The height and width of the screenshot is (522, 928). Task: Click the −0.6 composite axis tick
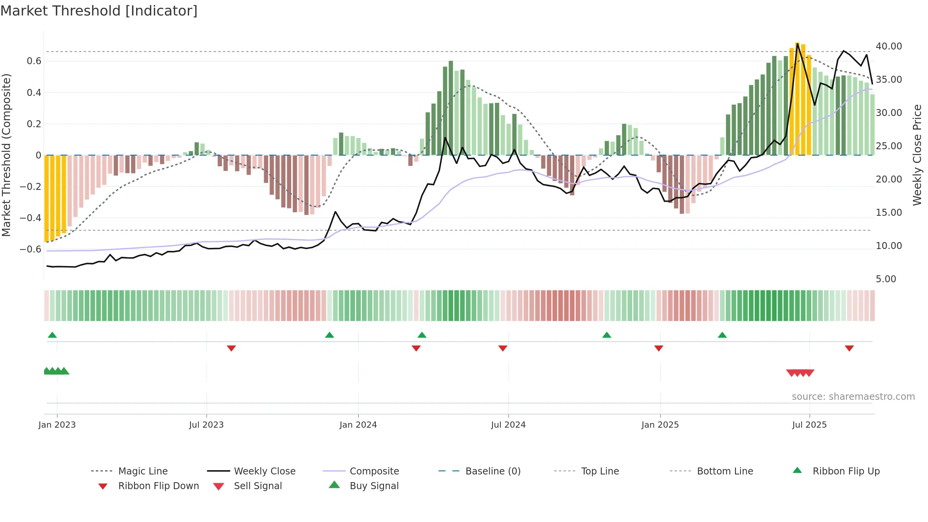coord(31,249)
